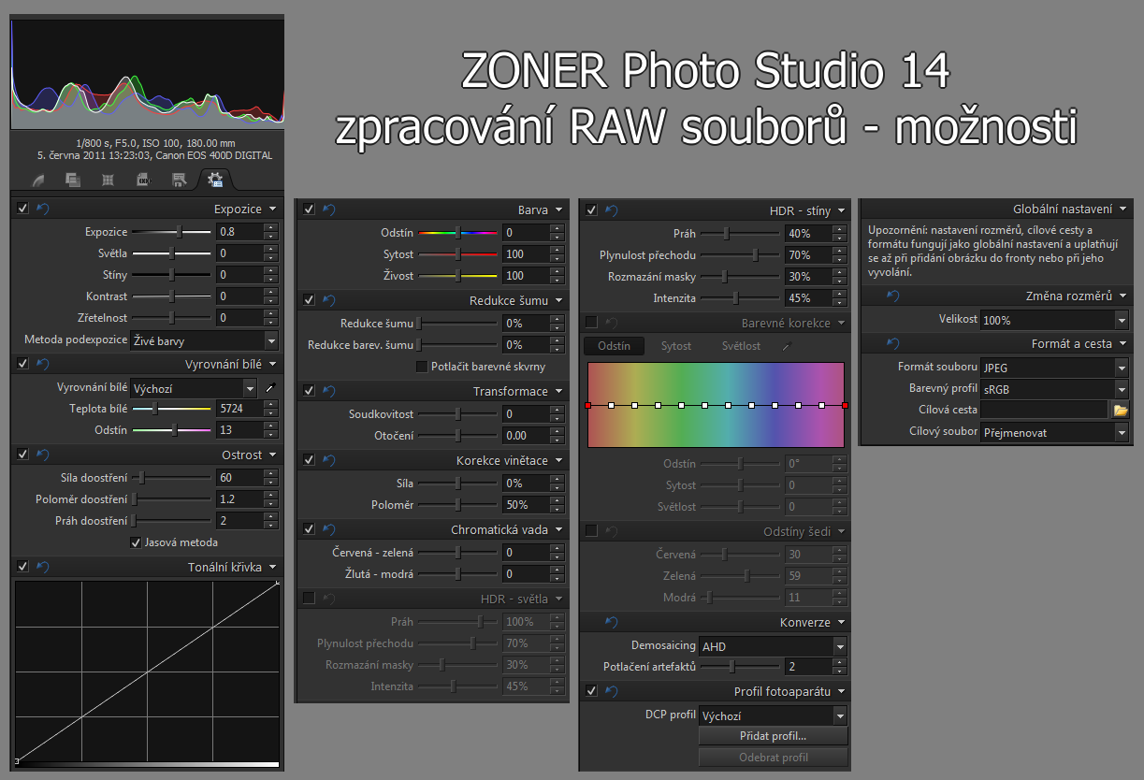The width and height of the screenshot is (1144, 780).
Task: Enable the Odstíny šedi section
Action: coord(591,531)
